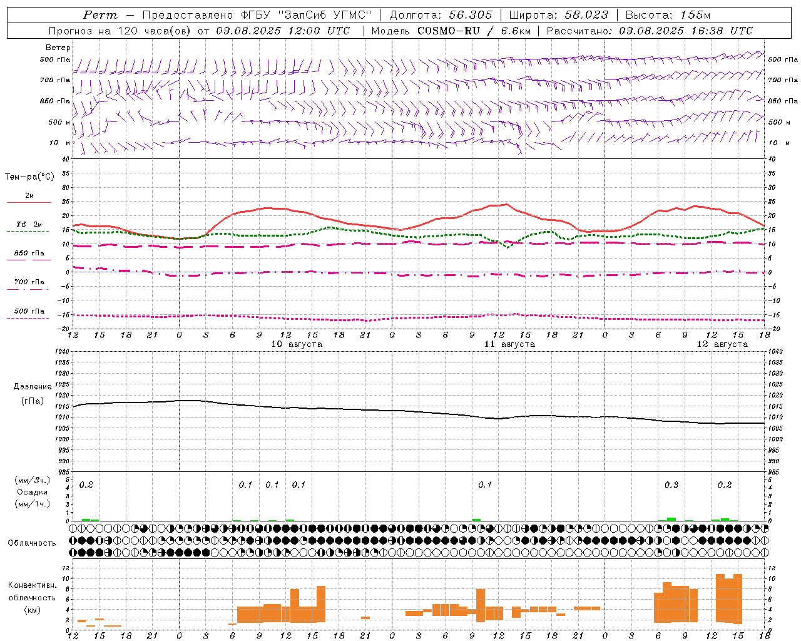Image resolution: width=801 pixels, height=641 pixels.
Task: Click the temperature legend's "700 гПа" label
Action: click(x=29, y=282)
